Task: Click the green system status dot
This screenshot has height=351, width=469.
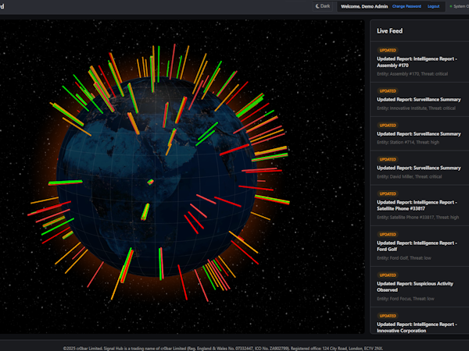Action: point(451,6)
